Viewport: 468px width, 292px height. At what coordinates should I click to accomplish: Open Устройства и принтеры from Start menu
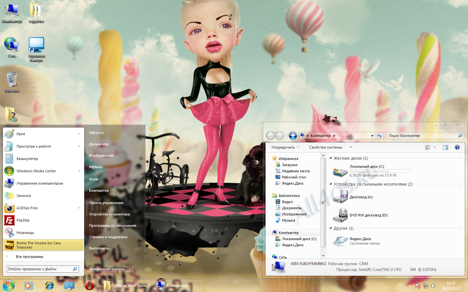coord(110,214)
